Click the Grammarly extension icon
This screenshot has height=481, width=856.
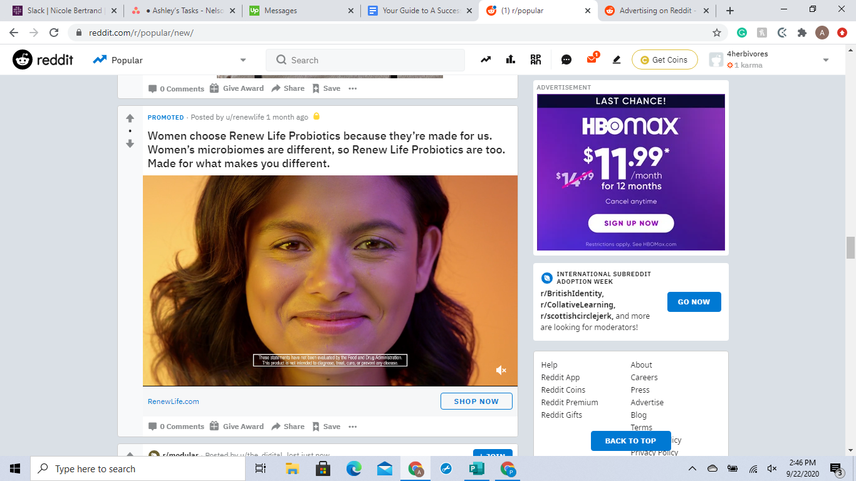[742, 33]
